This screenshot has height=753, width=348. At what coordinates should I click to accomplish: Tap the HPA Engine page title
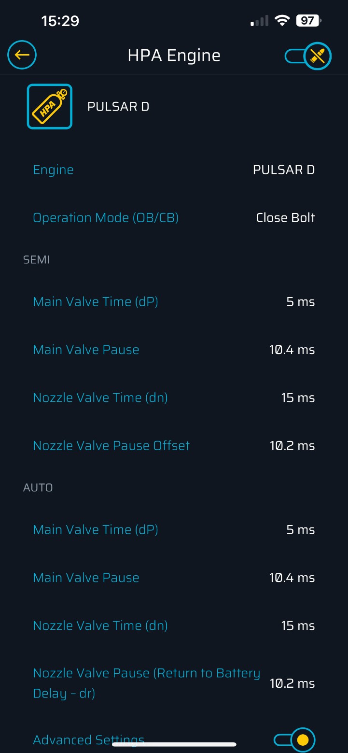[174, 56]
